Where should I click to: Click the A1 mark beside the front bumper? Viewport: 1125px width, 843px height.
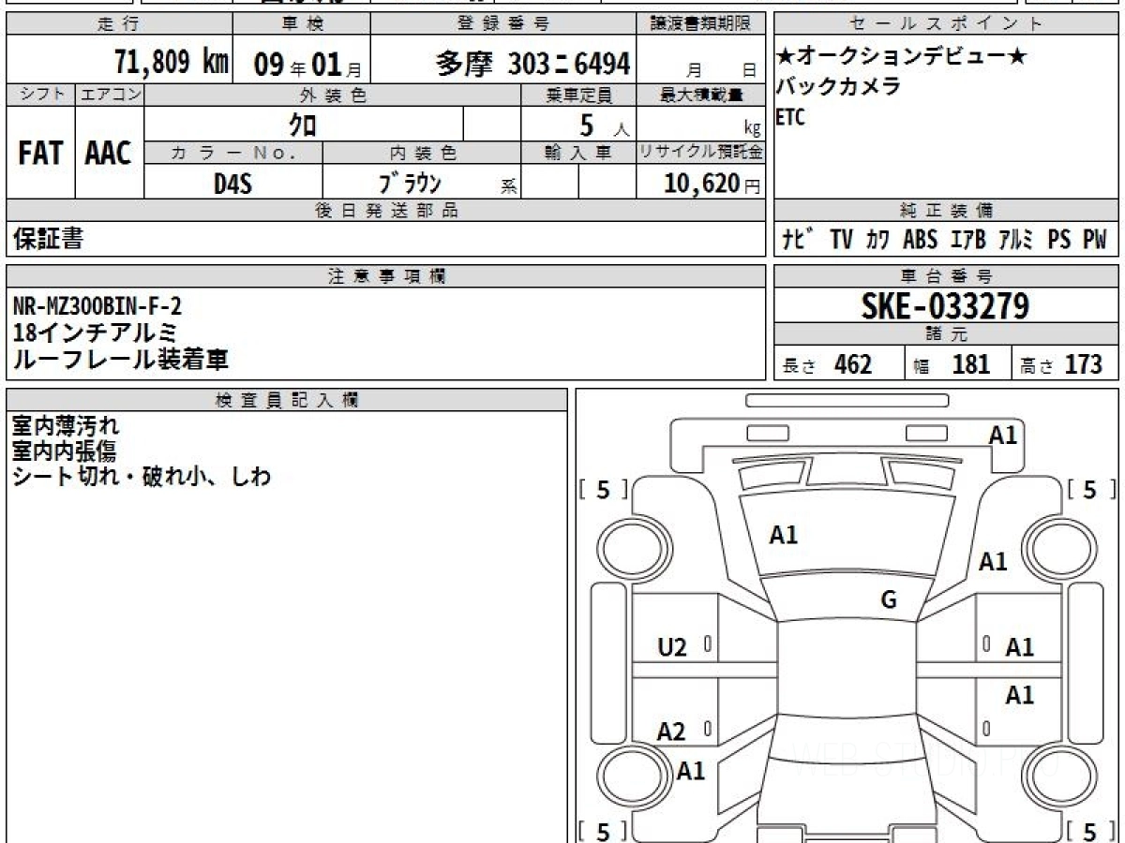click(x=1002, y=435)
